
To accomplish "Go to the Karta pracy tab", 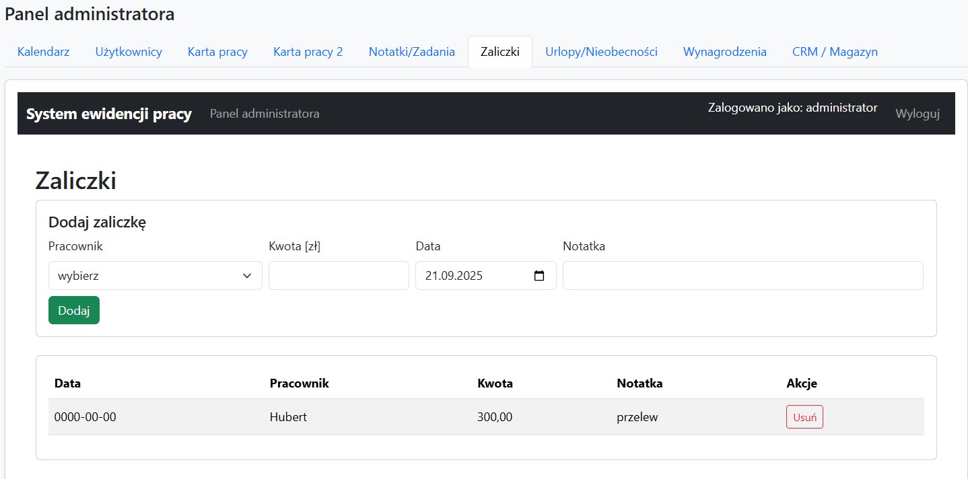I will pyautogui.click(x=217, y=52).
